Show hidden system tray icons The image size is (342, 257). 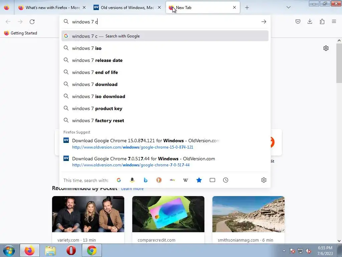[284, 251]
